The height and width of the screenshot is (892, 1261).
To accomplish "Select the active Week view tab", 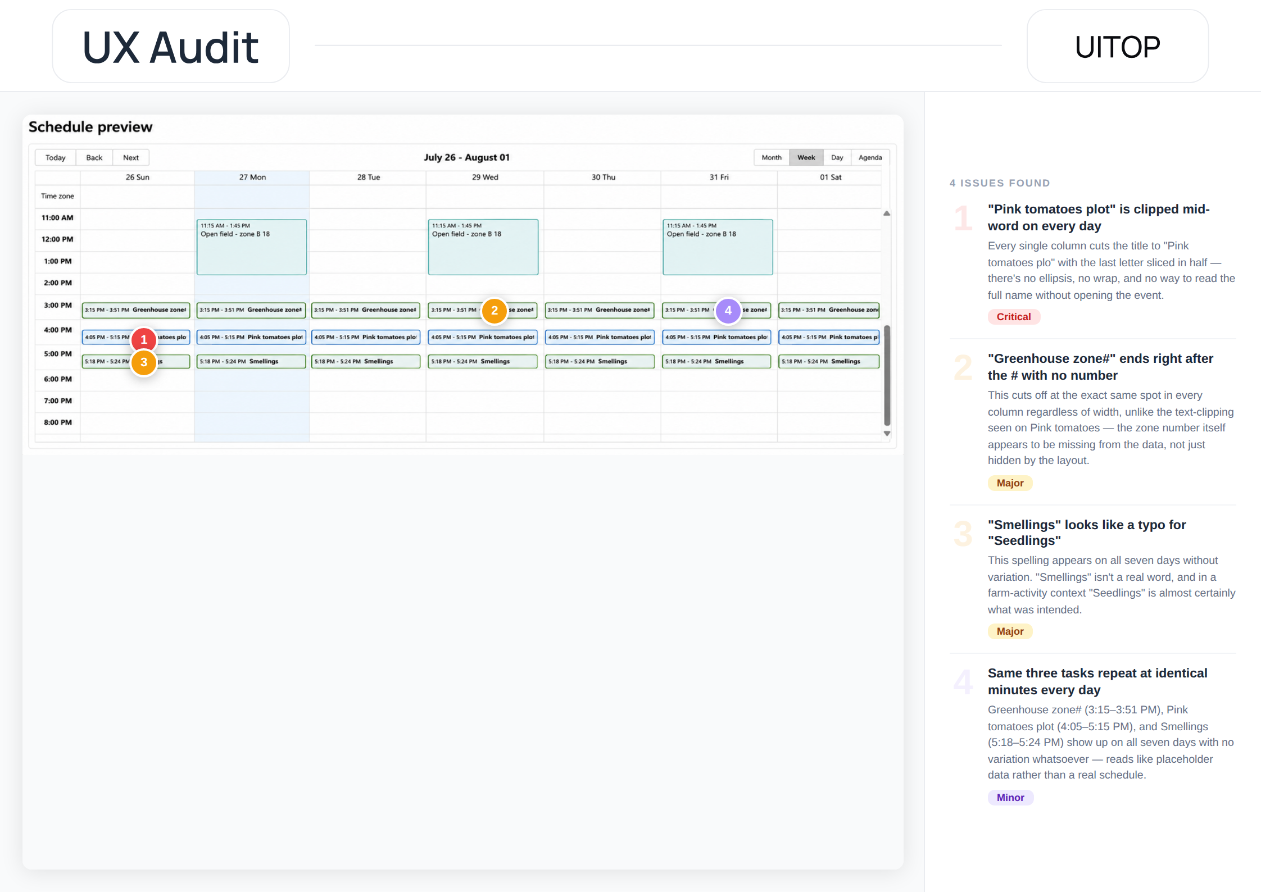I will click(806, 158).
